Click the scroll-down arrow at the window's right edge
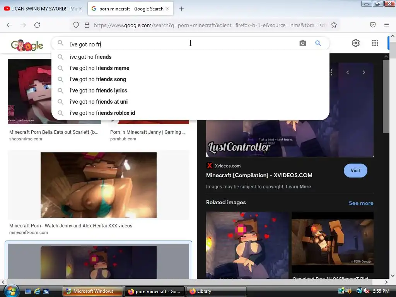 (x=393, y=275)
